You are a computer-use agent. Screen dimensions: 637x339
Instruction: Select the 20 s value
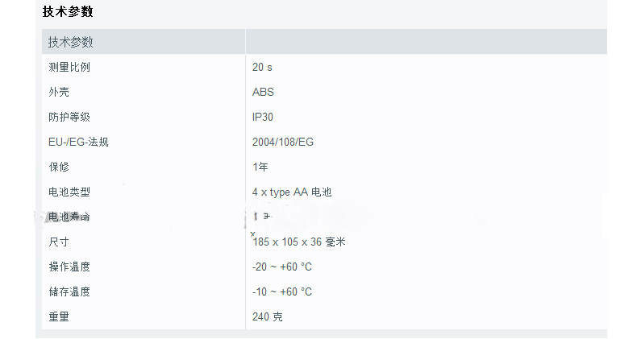[x=262, y=67]
